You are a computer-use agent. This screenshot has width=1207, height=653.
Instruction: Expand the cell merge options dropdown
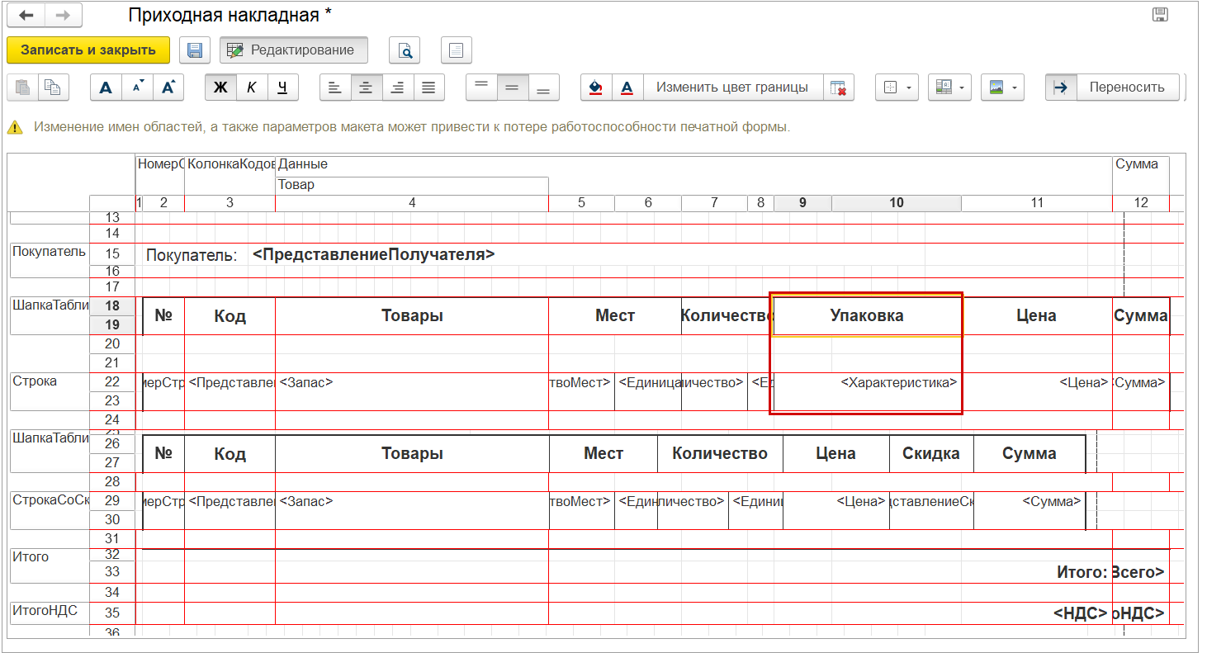tap(949, 87)
